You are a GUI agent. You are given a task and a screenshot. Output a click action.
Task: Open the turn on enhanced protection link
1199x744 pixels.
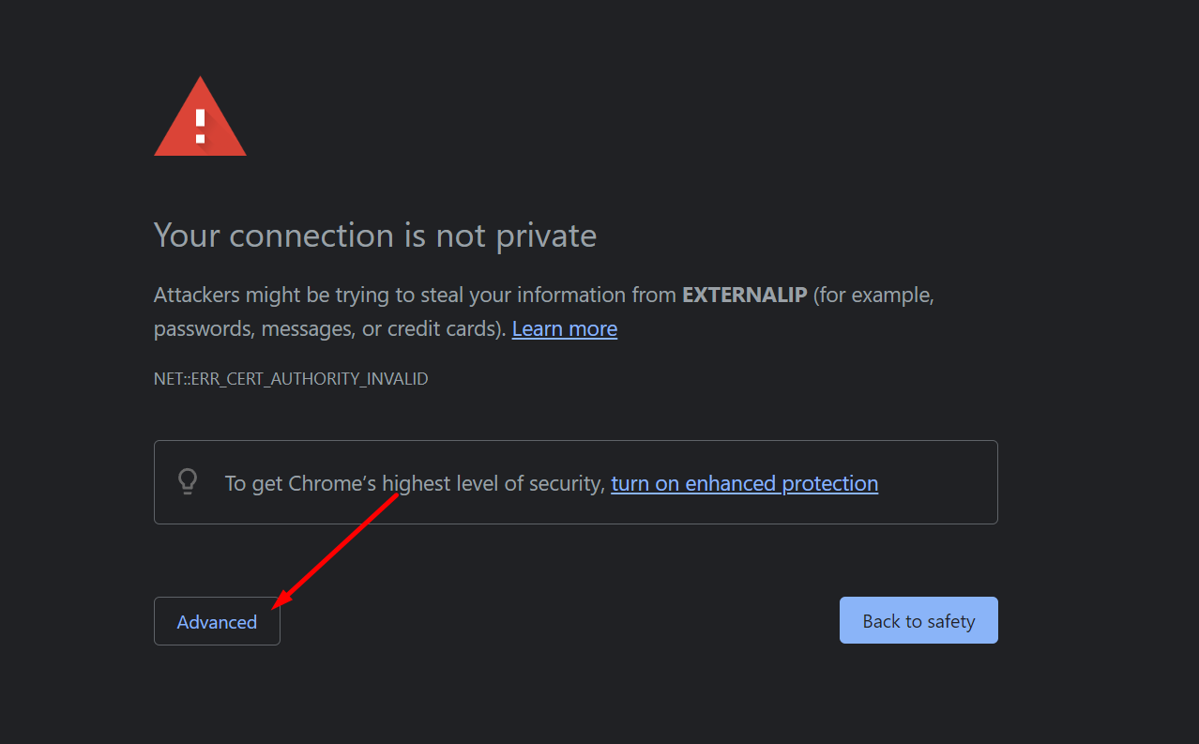click(745, 483)
